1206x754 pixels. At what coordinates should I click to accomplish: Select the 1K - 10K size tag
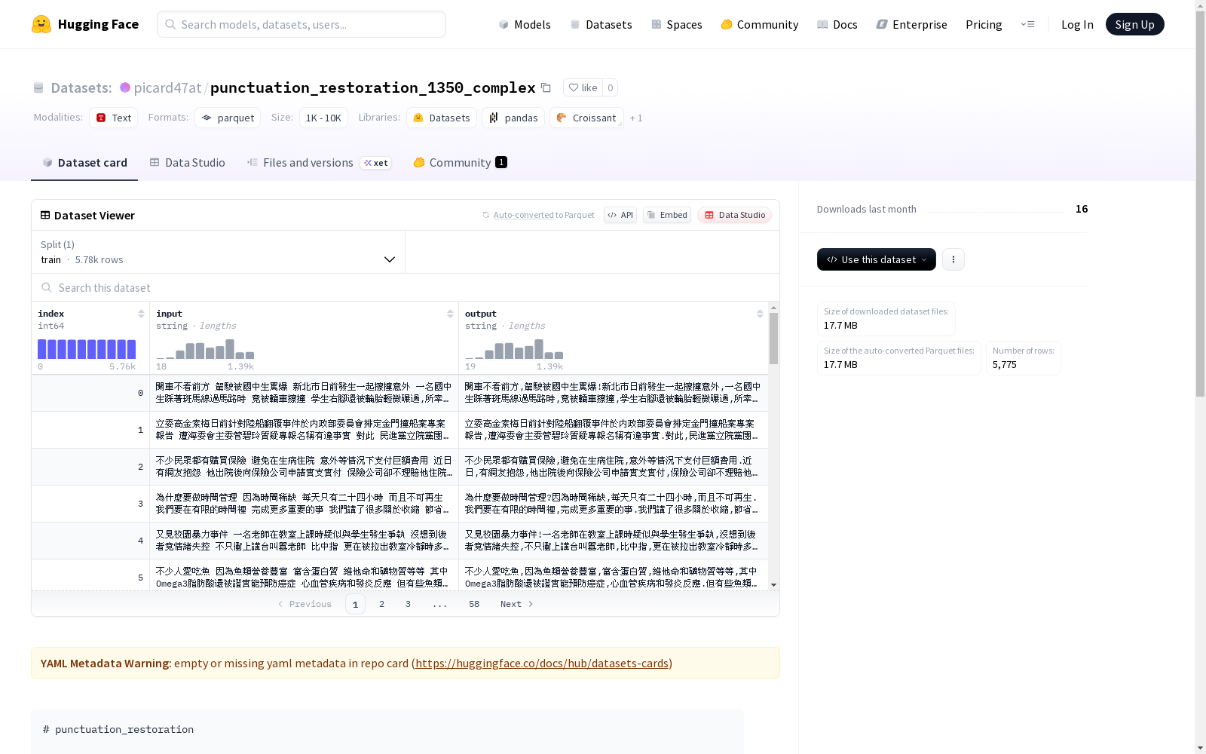tap(323, 118)
